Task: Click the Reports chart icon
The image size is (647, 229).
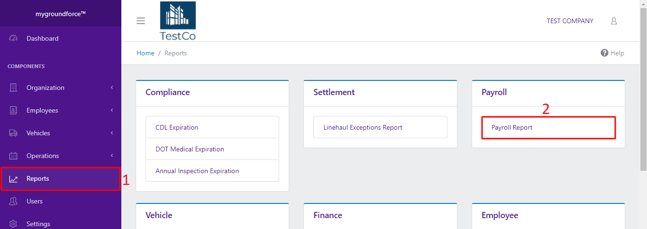Action: (x=13, y=179)
